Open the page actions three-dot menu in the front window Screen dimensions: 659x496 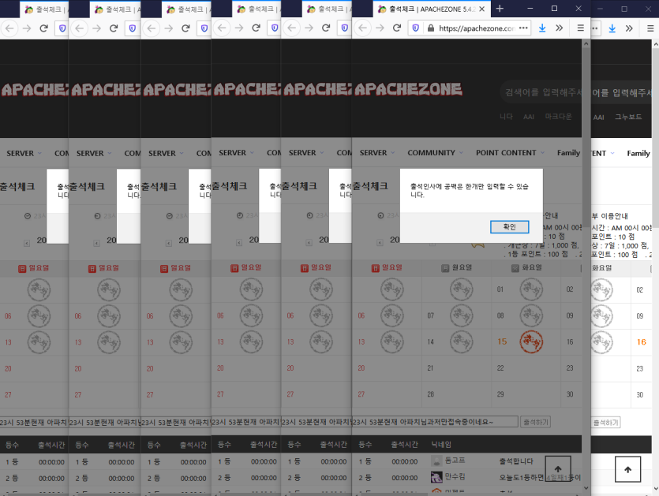pos(523,28)
